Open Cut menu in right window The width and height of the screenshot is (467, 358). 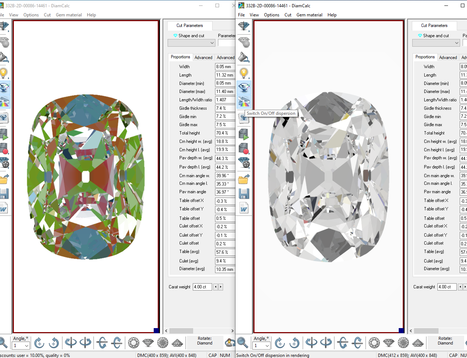[x=288, y=15]
